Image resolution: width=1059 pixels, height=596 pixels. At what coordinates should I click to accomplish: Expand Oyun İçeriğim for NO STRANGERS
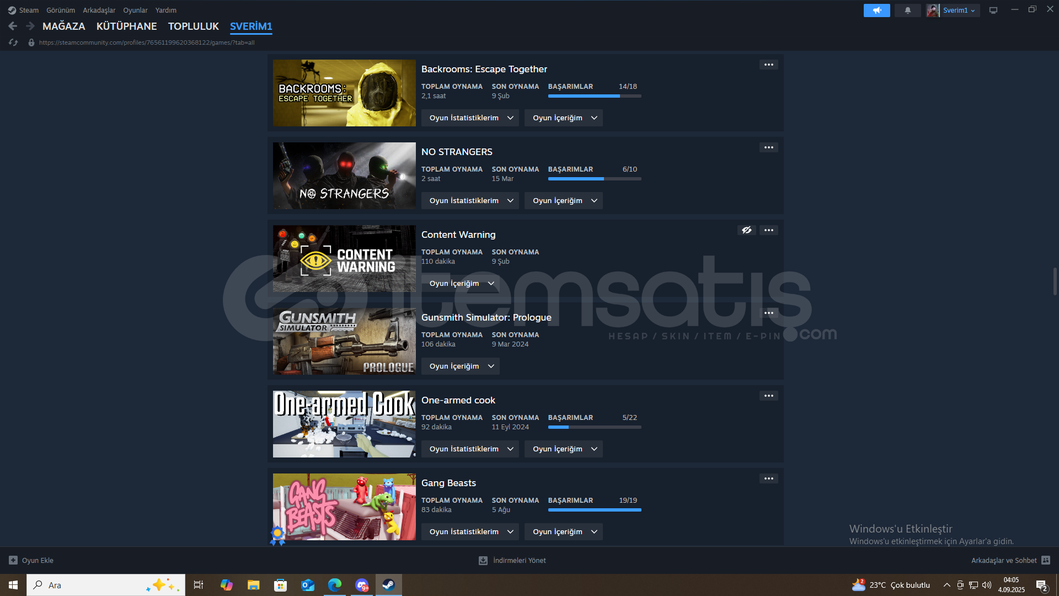(563, 200)
